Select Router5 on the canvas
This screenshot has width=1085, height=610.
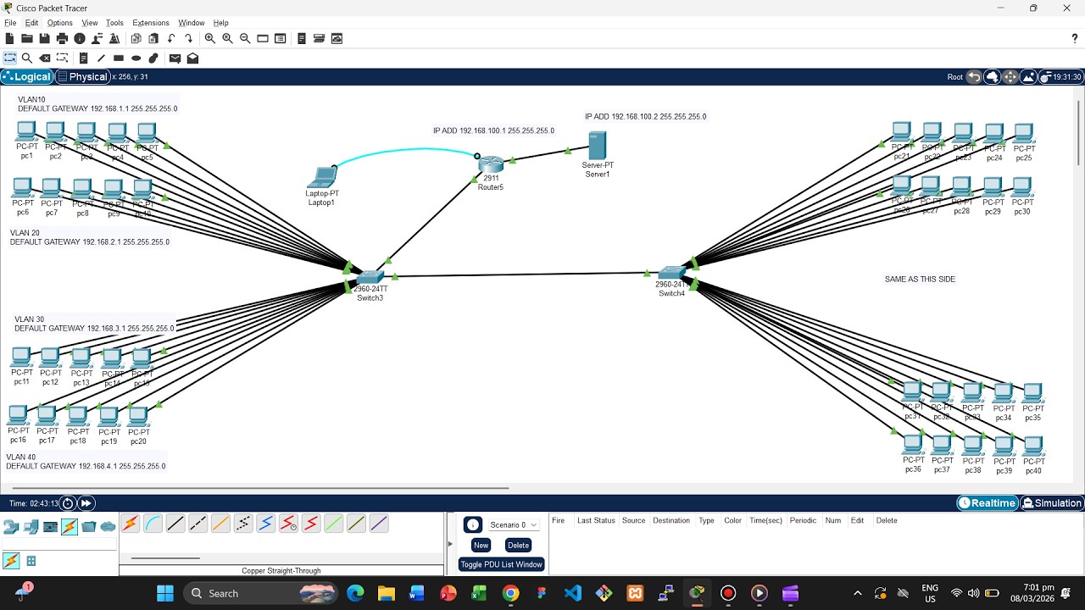tap(491, 165)
